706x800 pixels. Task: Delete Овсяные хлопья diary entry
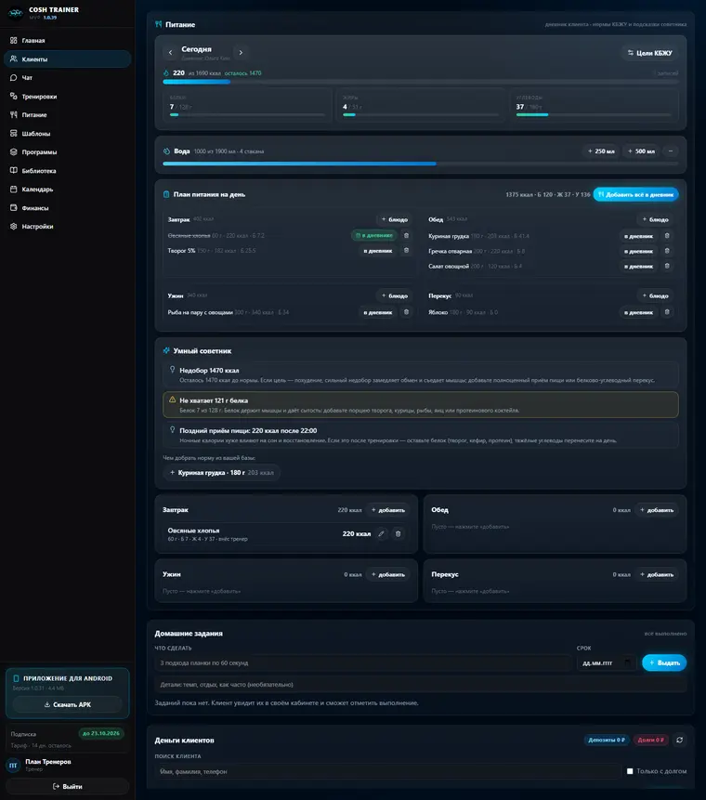[x=399, y=534]
